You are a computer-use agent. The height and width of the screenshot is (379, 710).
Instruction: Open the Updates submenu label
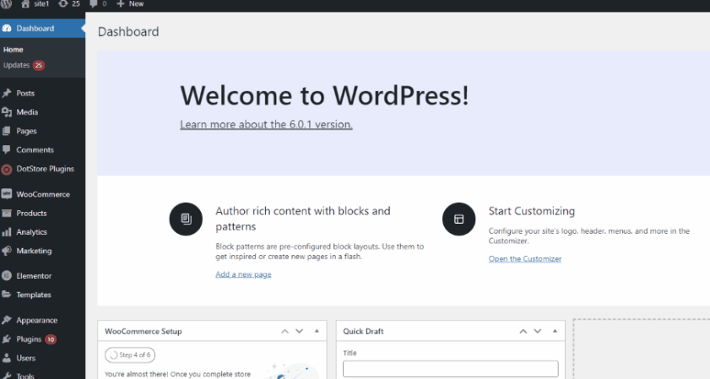point(16,65)
